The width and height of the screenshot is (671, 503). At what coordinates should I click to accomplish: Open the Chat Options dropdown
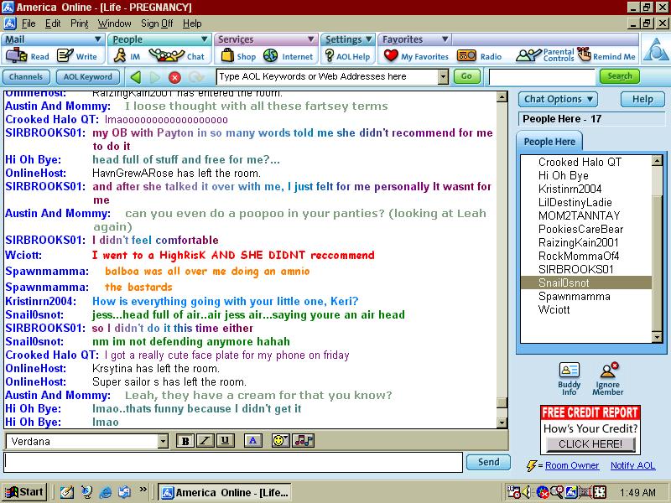(558, 99)
